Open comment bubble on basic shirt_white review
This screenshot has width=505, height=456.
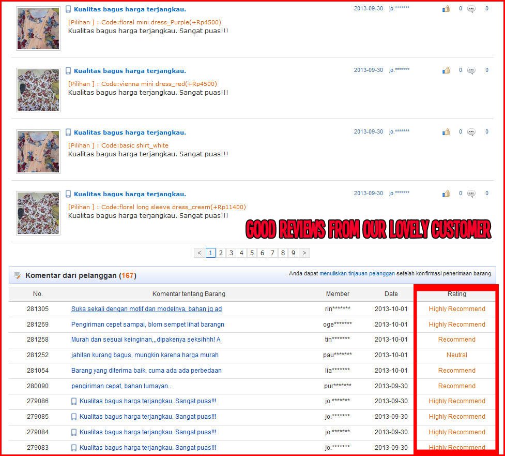471,132
